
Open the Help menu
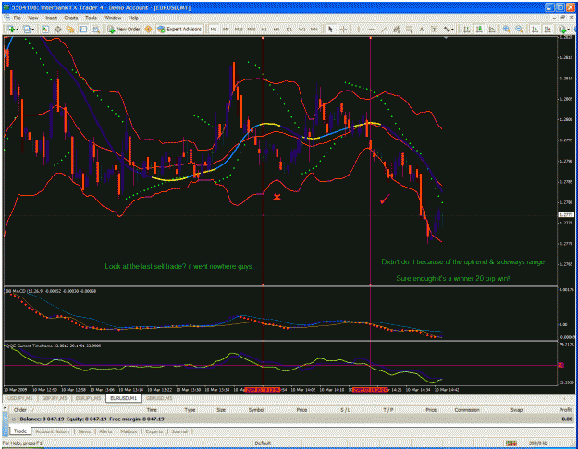[x=133, y=18]
